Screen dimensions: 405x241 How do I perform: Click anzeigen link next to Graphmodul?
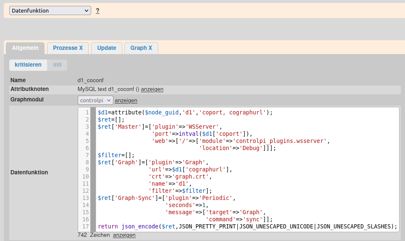pos(126,101)
